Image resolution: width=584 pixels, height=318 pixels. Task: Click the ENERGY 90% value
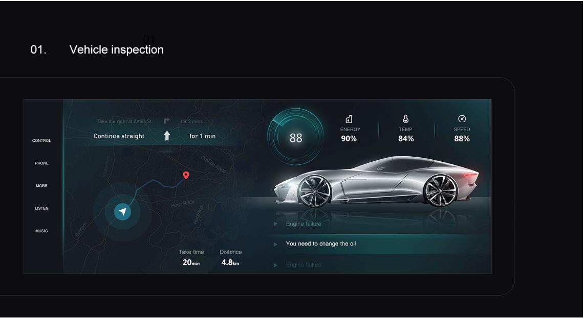349,138
